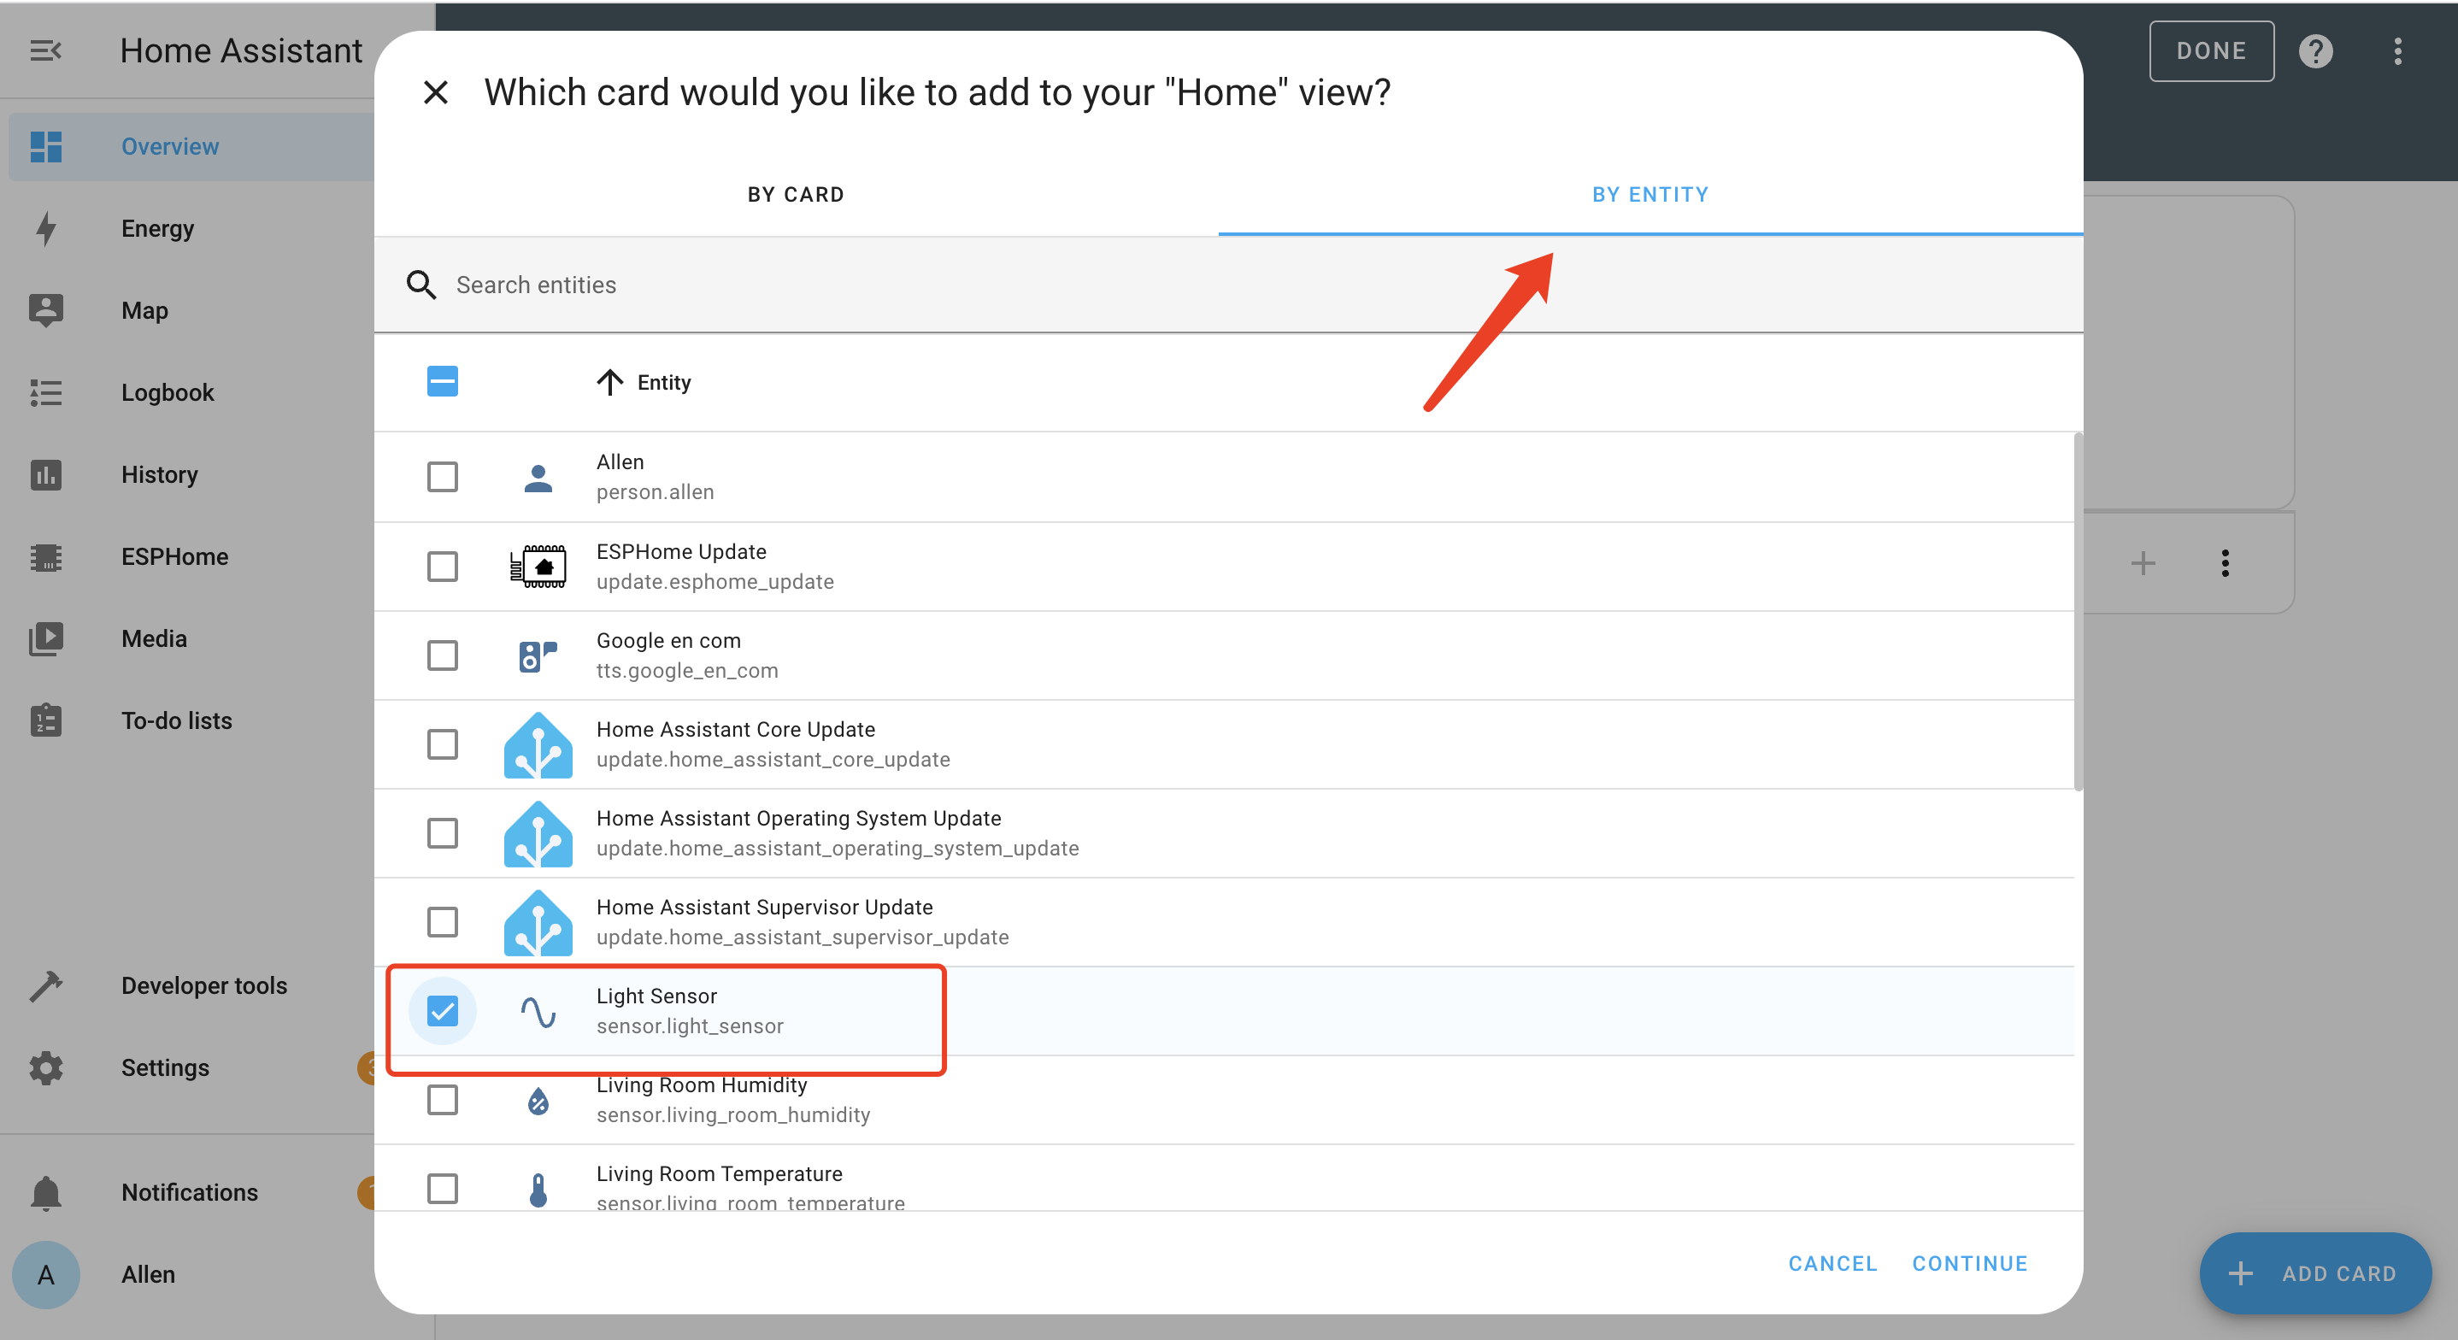Open the section's three-dot menu
The width and height of the screenshot is (2458, 1340).
coord(2226,563)
